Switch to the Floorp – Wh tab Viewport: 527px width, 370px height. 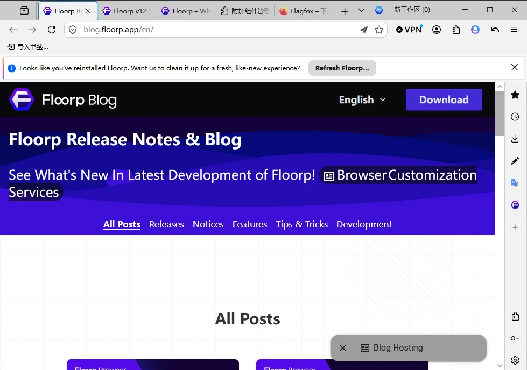coord(186,11)
